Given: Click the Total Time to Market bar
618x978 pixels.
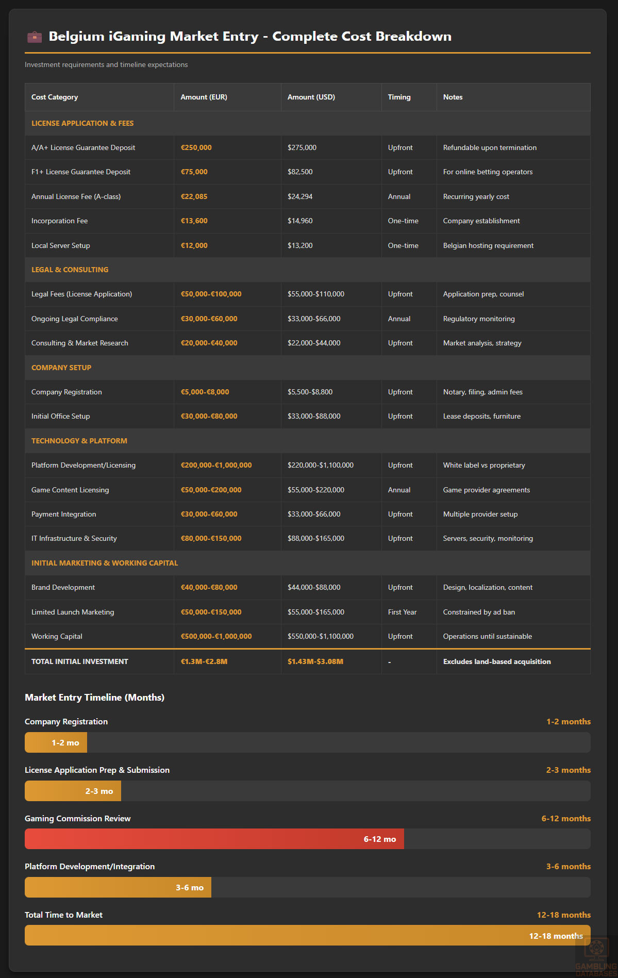Looking at the screenshot, I should (307, 935).
